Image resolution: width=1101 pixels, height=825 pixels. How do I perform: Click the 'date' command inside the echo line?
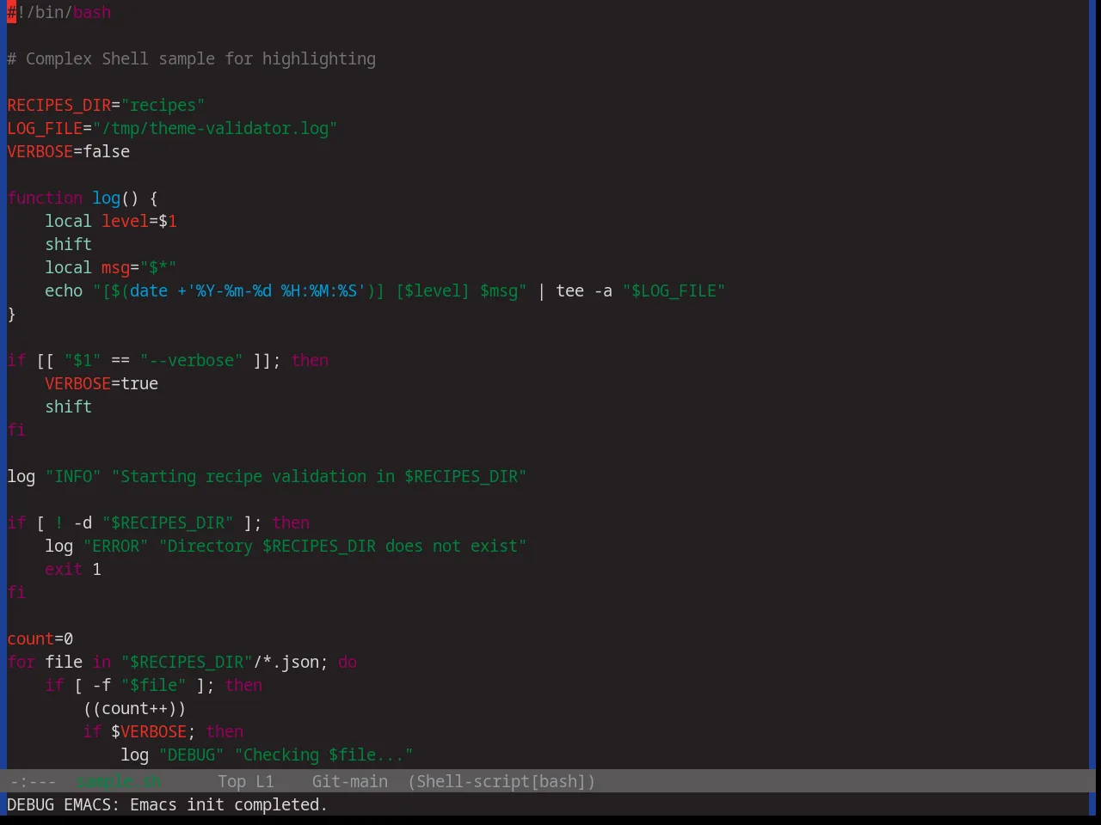click(149, 290)
